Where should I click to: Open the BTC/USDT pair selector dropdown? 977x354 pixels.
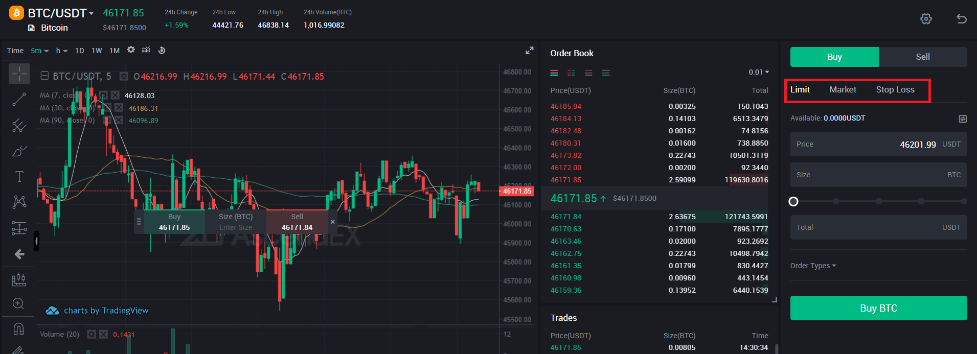(61, 13)
